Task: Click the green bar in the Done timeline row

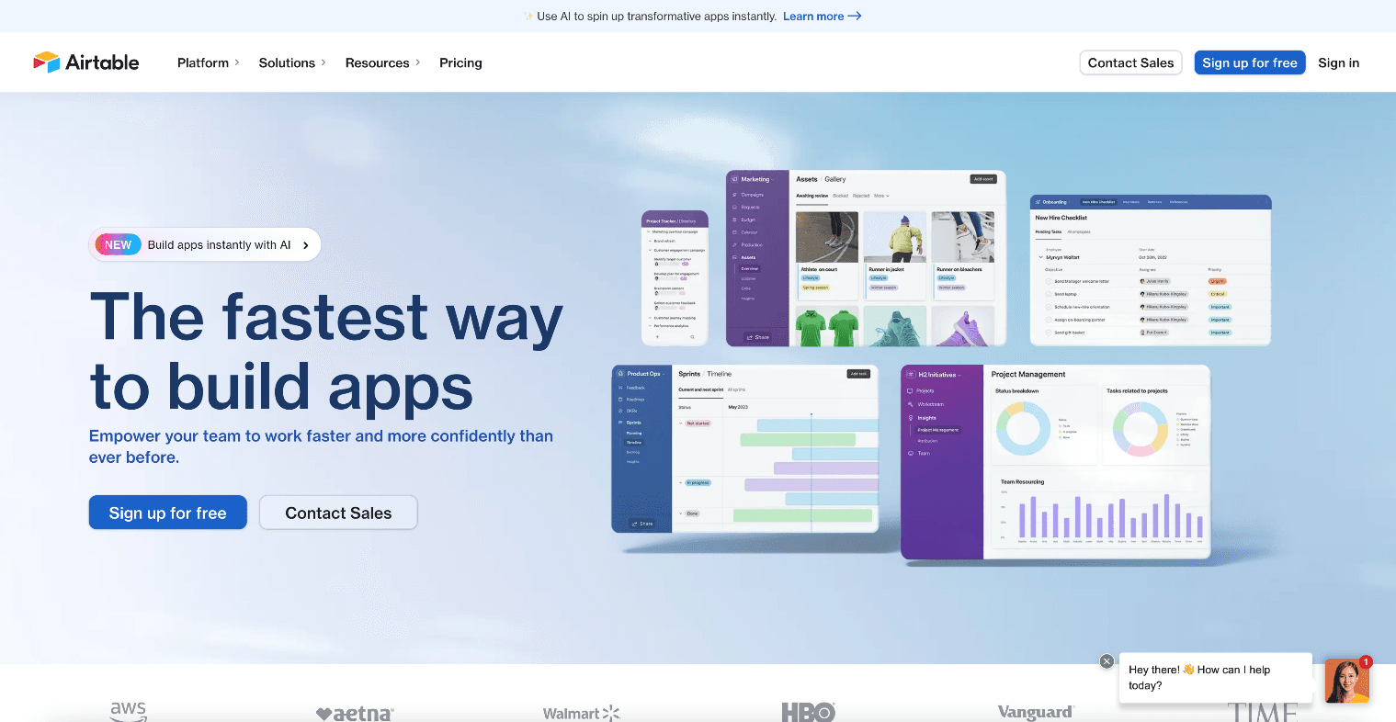Action: click(802, 515)
